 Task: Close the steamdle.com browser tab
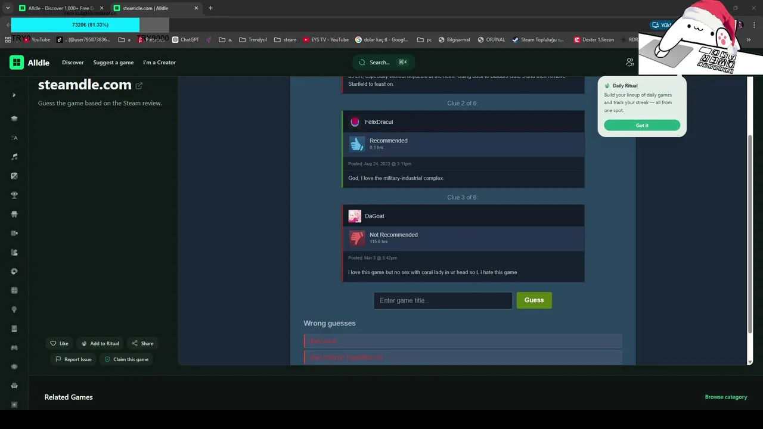[x=196, y=8]
